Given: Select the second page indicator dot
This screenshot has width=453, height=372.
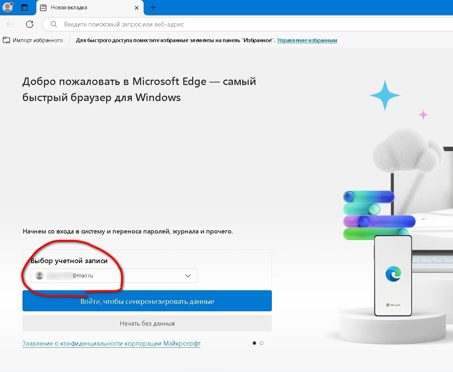Looking at the screenshot, I should [262, 343].
